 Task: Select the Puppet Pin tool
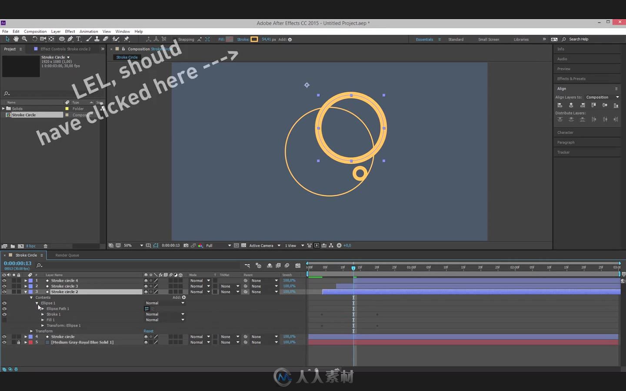coord(127,39)
